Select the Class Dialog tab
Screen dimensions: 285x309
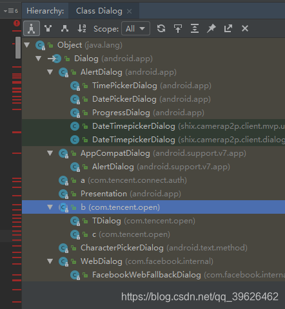tap(104, 11)
